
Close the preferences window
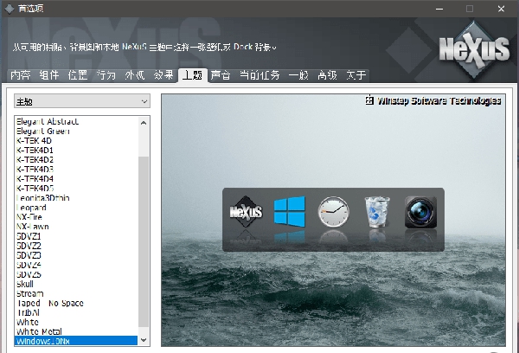501,9
